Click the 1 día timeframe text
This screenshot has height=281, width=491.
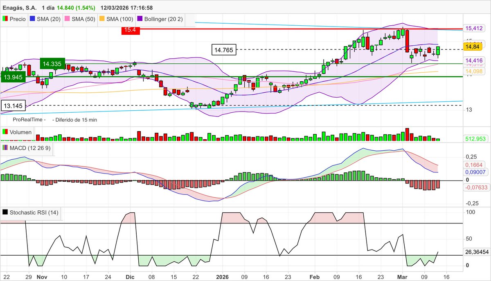pos(48,8)
